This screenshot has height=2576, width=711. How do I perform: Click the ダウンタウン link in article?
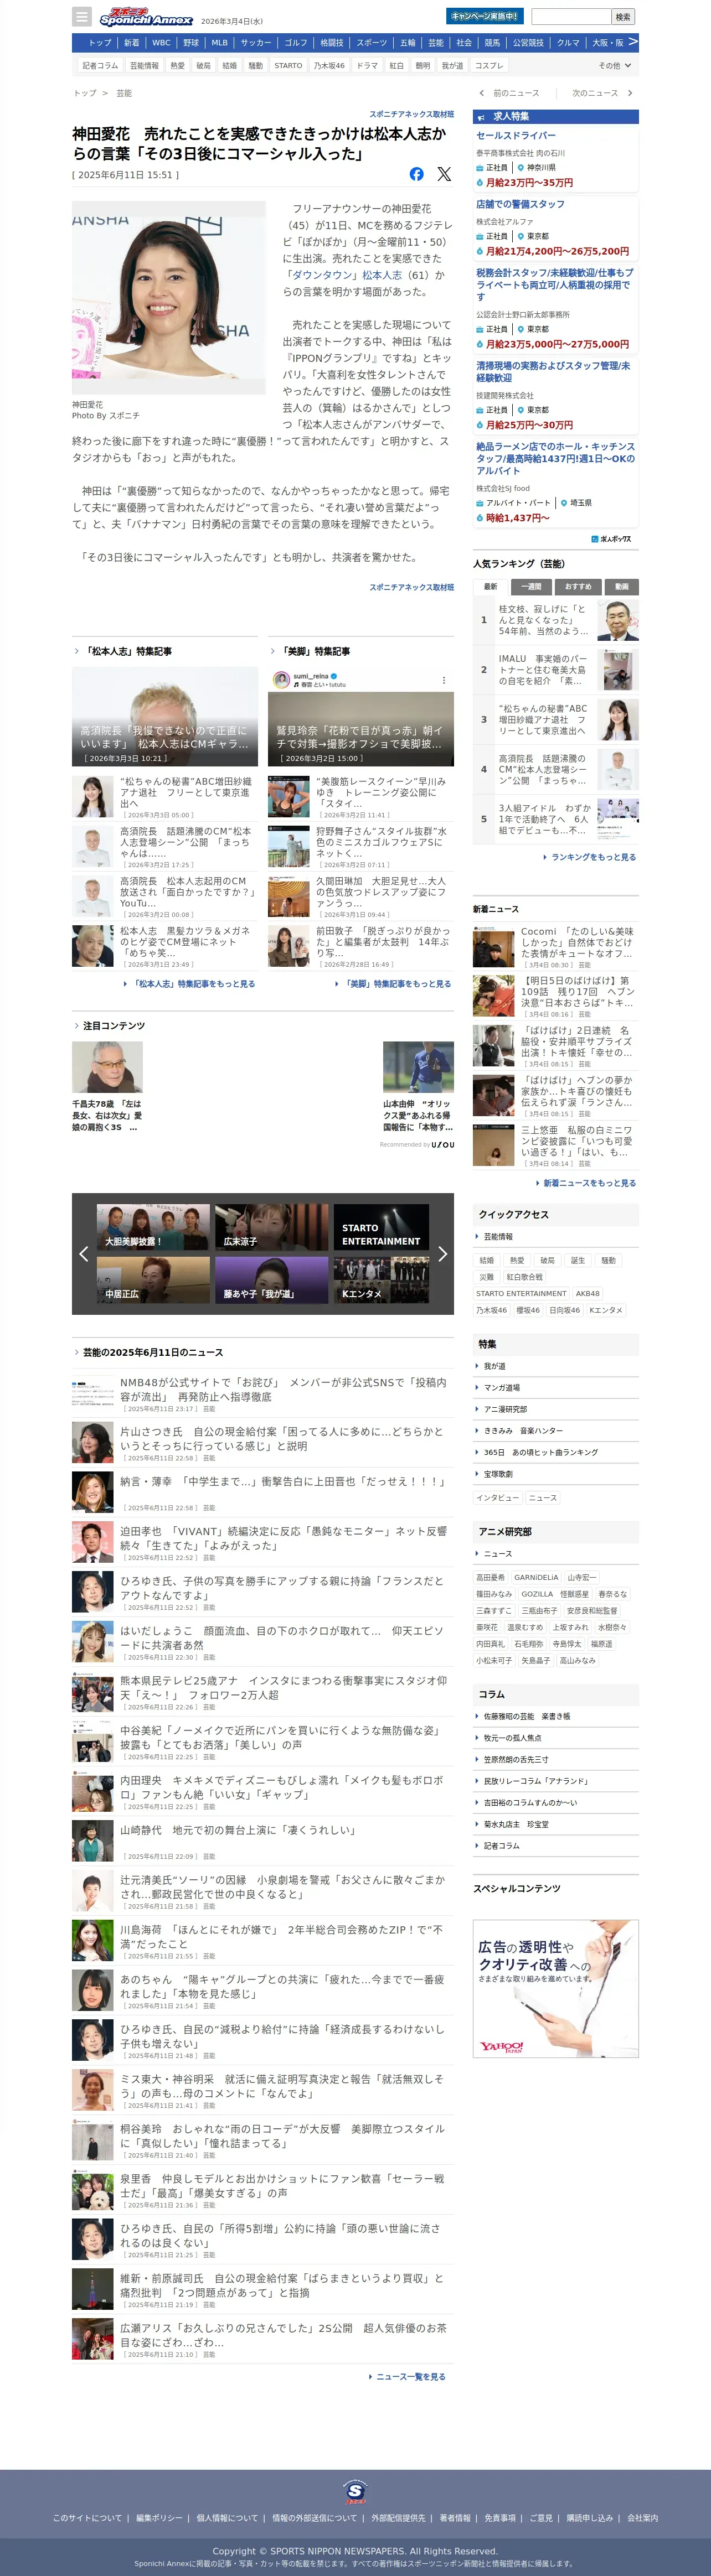322,275
